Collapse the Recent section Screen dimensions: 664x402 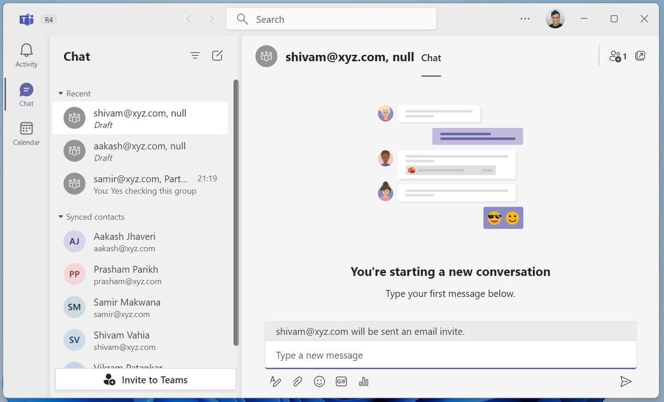74,93
